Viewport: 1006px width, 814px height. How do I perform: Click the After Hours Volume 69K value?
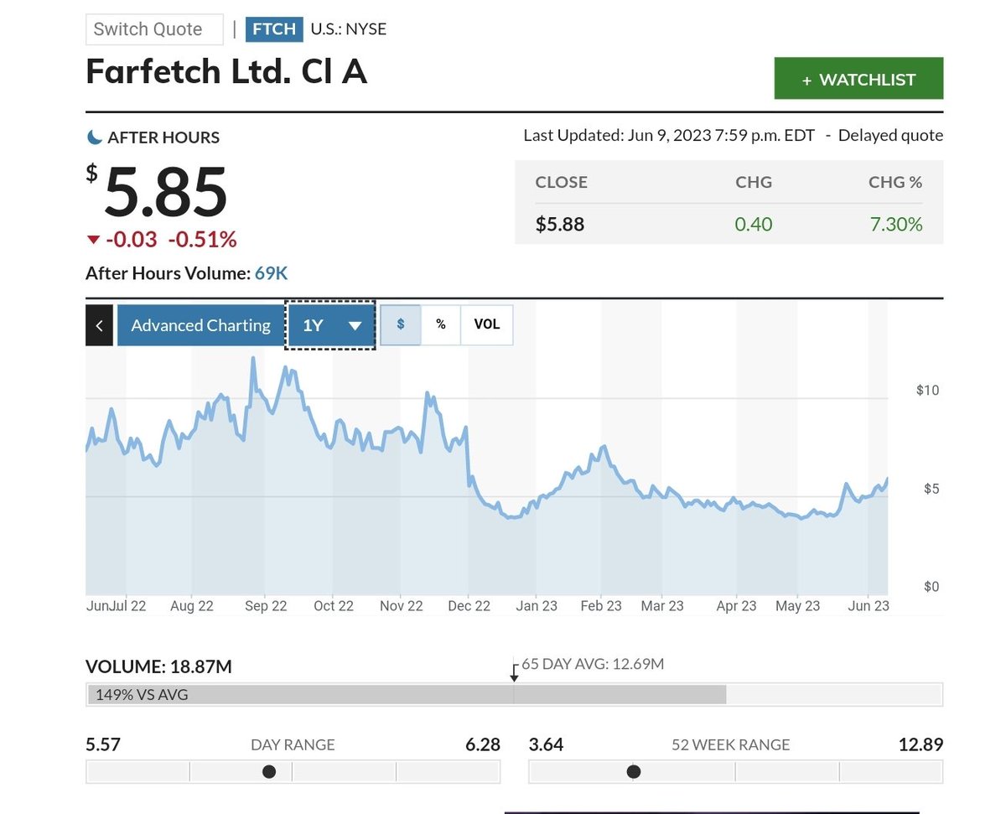(x=272, y=273)
